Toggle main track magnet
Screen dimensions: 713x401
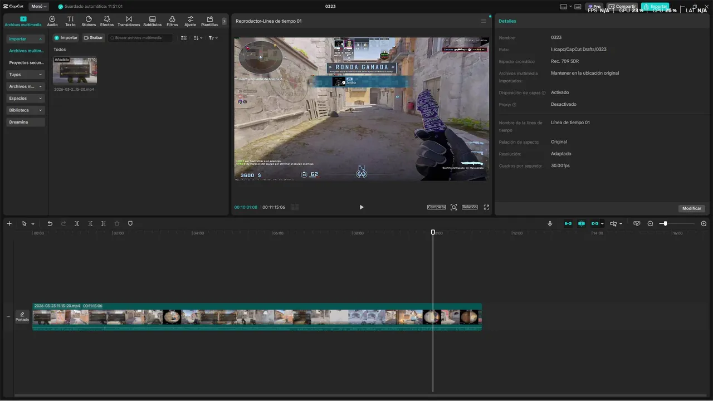[568, 223]
